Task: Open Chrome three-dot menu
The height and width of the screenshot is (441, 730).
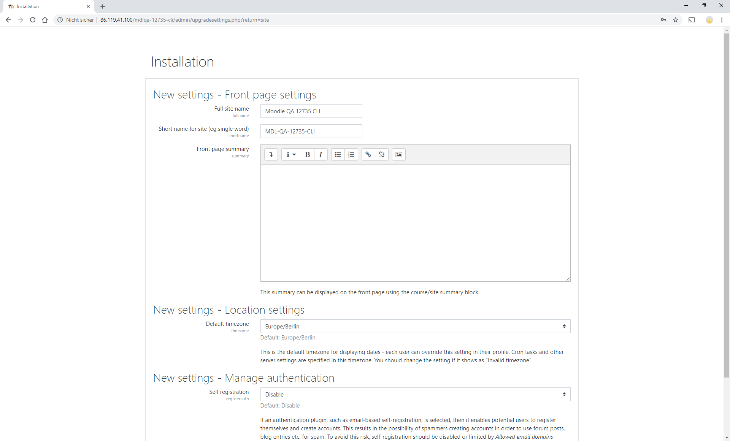Action: 722,20
